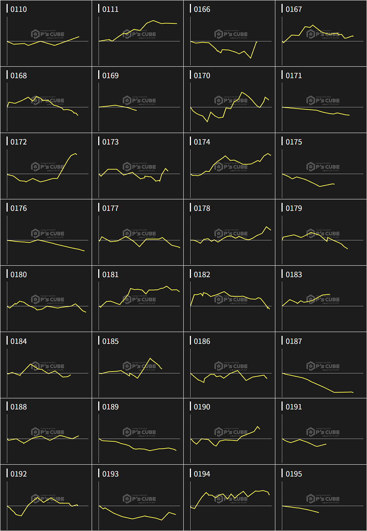Click the 0169 number label
This screenshot has width=367, height=531.
point(110,76)
